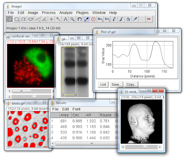Open the Analyze menu
184x158 pixels.
66,13
